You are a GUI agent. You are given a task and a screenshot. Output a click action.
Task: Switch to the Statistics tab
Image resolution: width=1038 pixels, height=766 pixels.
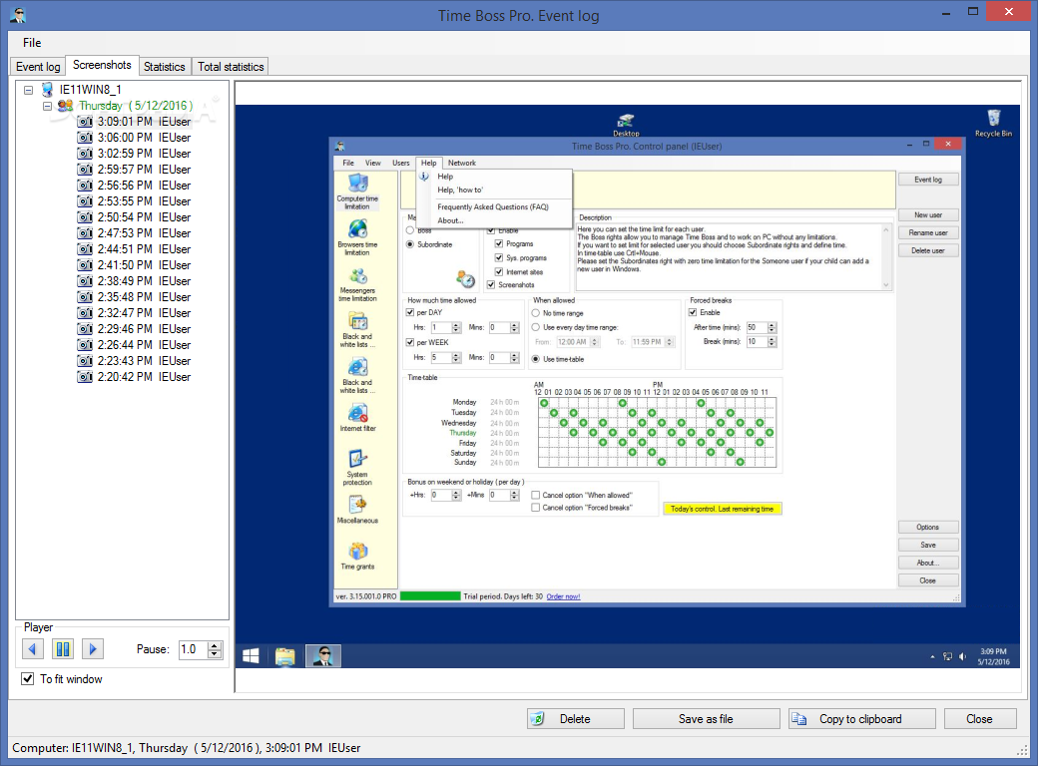click(164, 66)
